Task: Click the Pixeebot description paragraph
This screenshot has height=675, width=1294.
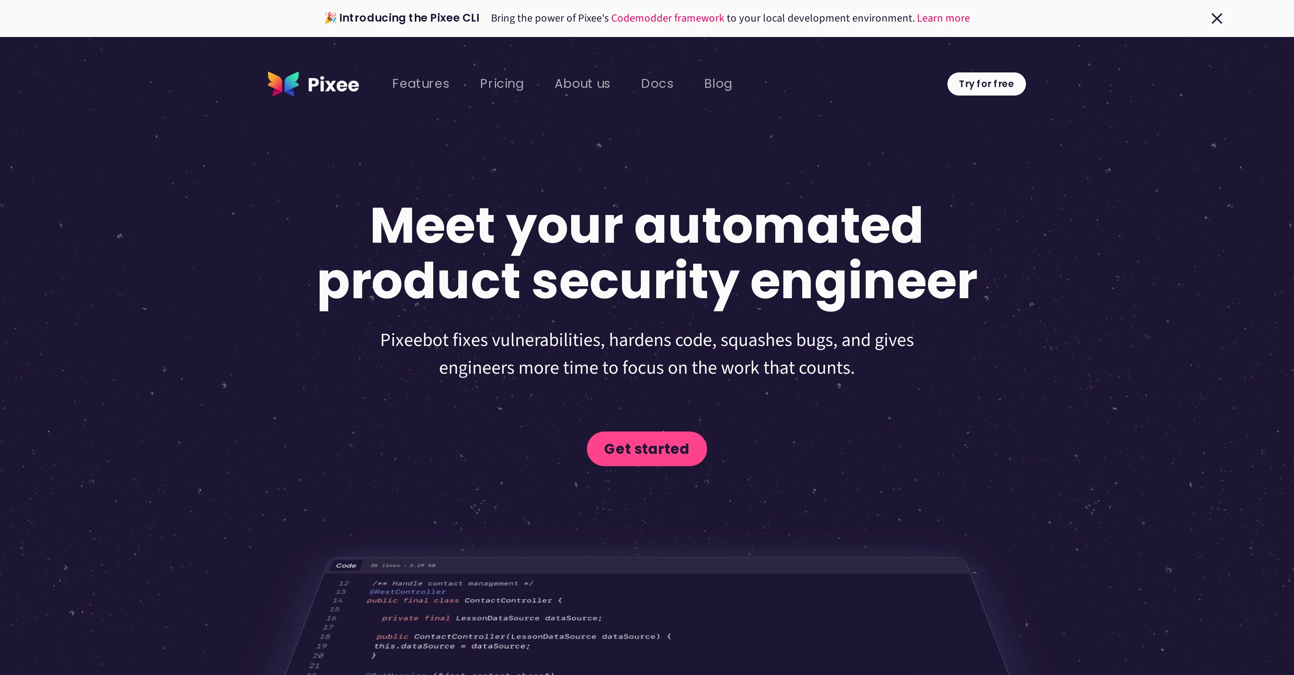Action: pos(647,354)
